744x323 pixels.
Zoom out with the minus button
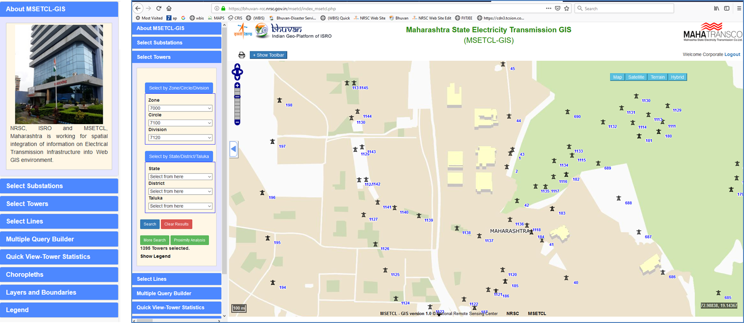pyautogui.click(x=237, y=122)
